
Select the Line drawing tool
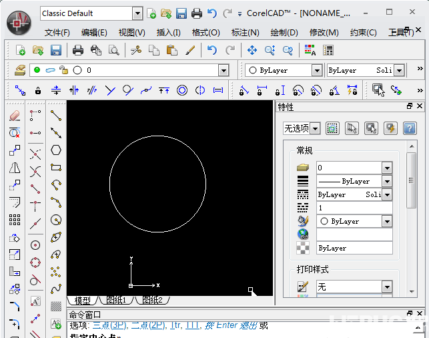(56, 116)
